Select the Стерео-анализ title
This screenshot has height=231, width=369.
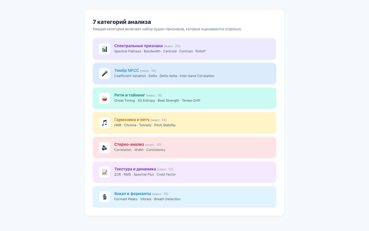(129, 145)
